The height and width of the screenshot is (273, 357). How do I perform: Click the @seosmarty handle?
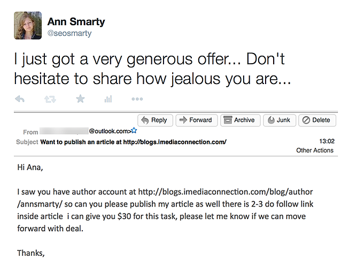(69, 33)
